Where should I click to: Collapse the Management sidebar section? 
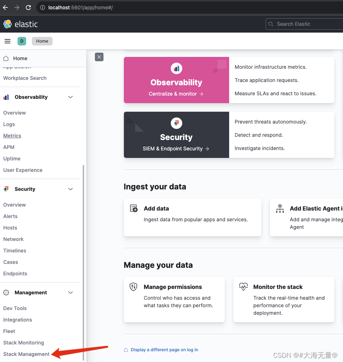coord(70,292)
